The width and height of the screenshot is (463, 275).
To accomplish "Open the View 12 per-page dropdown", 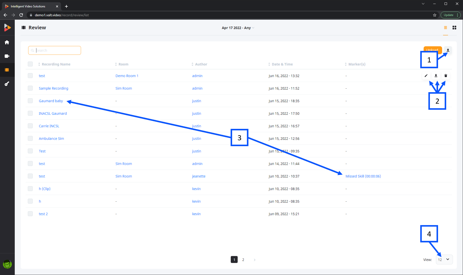I will (444, 259).
